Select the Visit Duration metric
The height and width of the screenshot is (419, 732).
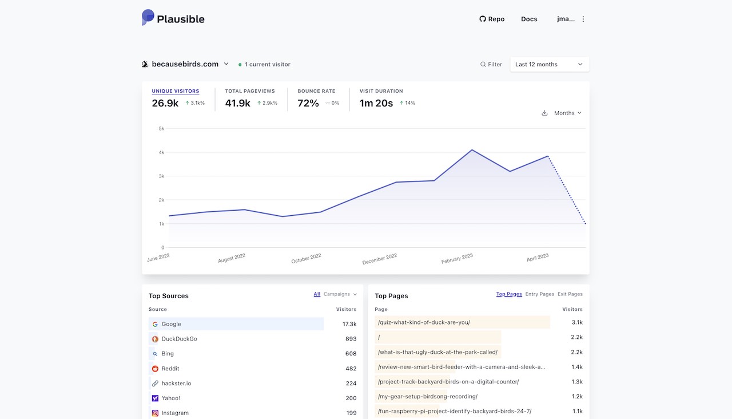point(387,98)
